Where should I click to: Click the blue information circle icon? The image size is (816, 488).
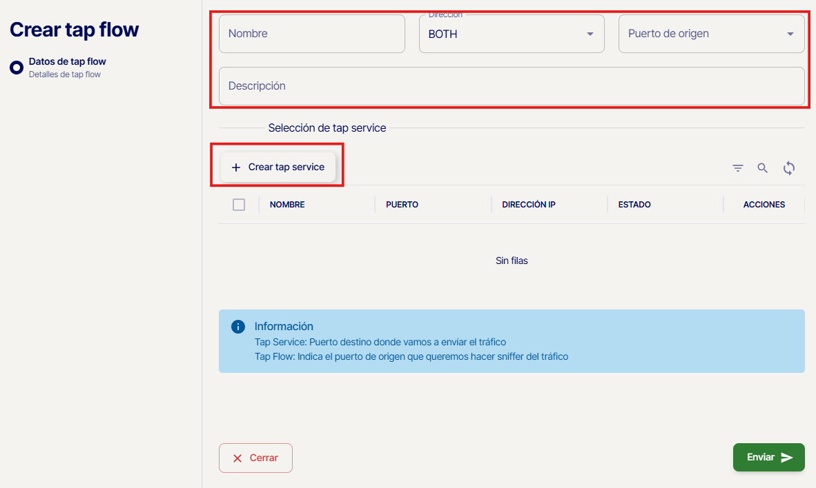[x=237, y=327]
